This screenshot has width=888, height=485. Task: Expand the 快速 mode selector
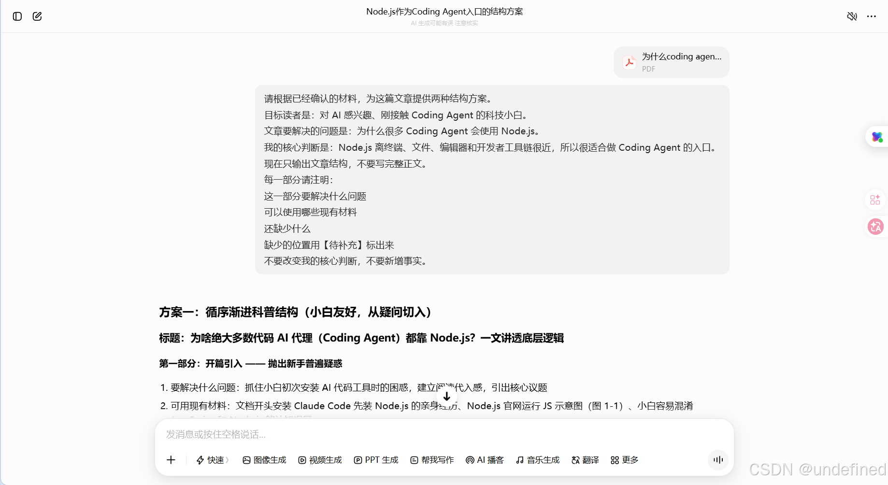tap(213, 460)
